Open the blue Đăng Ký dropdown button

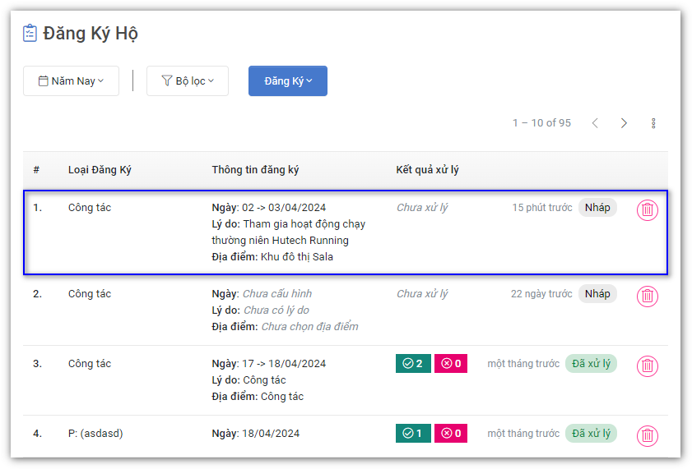click(288, 81)
